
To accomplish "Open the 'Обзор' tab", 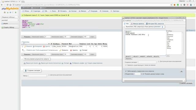I will tap(26, 11).
